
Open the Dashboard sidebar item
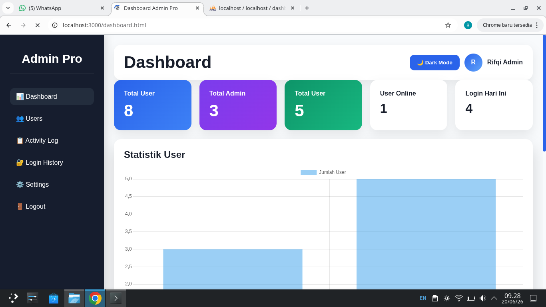[x=52, y=96]
